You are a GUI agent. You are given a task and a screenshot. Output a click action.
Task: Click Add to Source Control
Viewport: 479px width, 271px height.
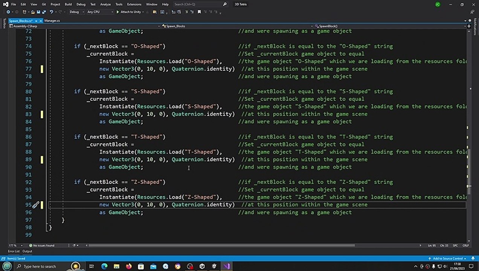(x=448, y=259)
